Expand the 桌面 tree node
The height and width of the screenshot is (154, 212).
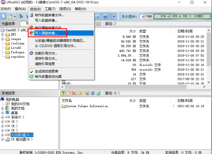coord(2,113)
